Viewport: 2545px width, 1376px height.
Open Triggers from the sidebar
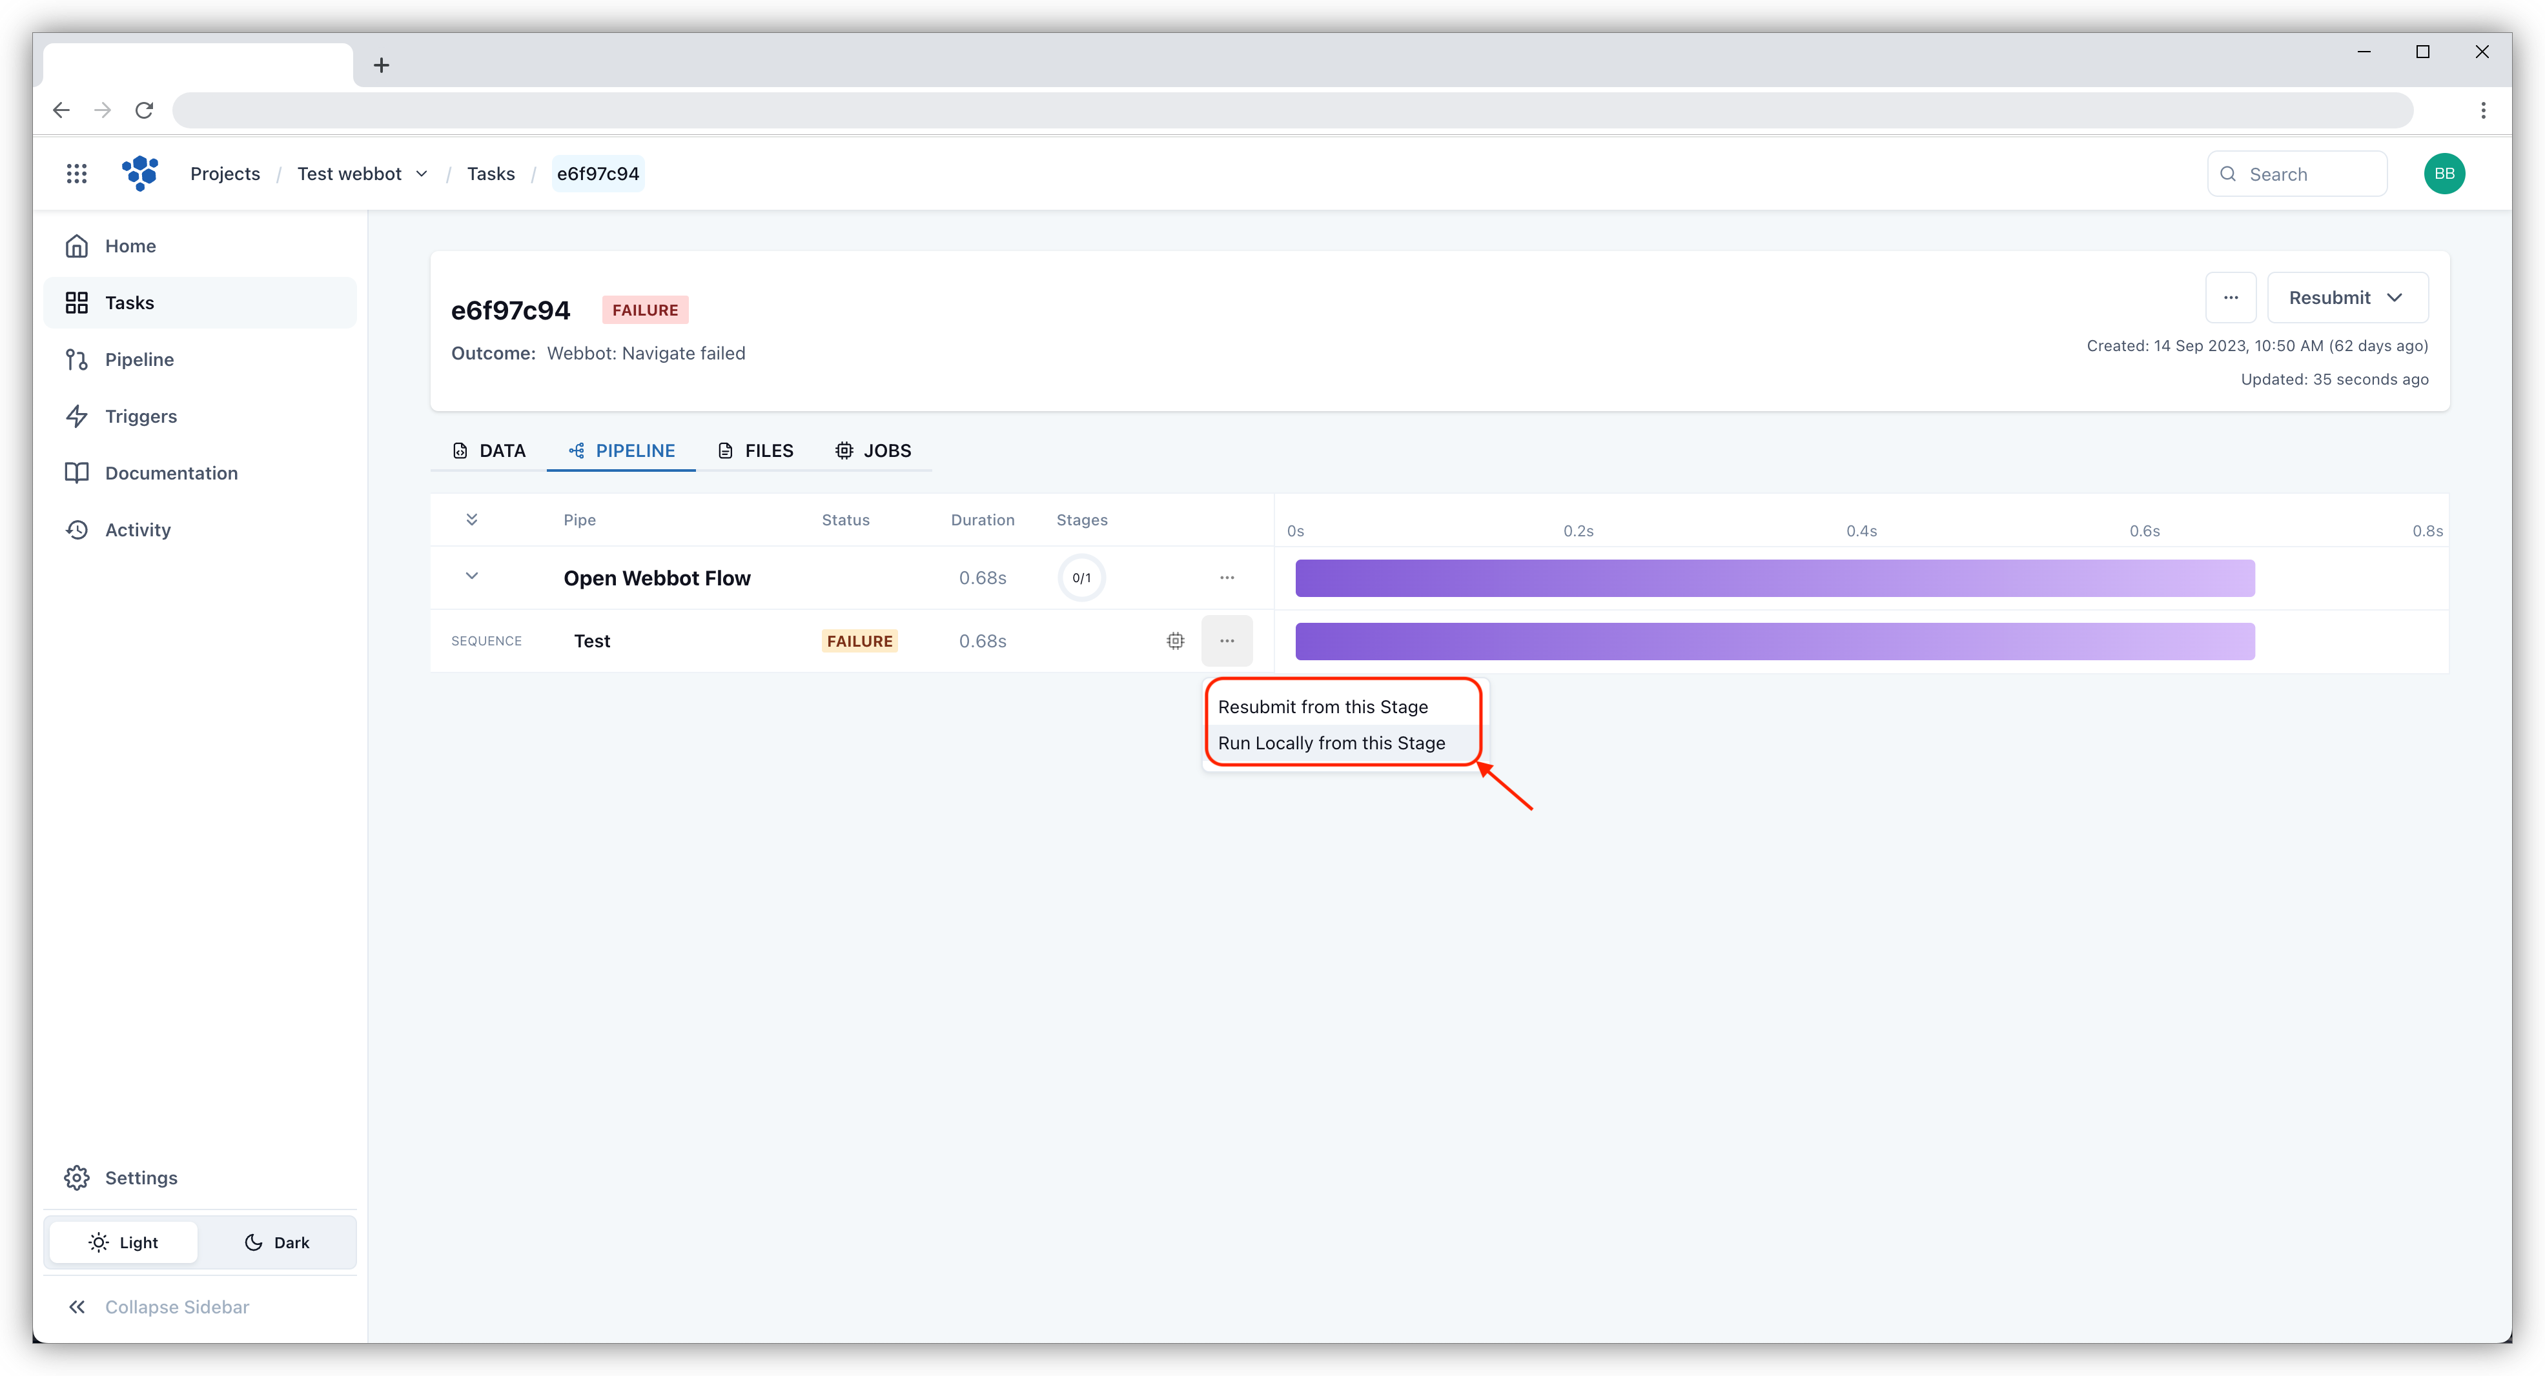tap(140, 416)
